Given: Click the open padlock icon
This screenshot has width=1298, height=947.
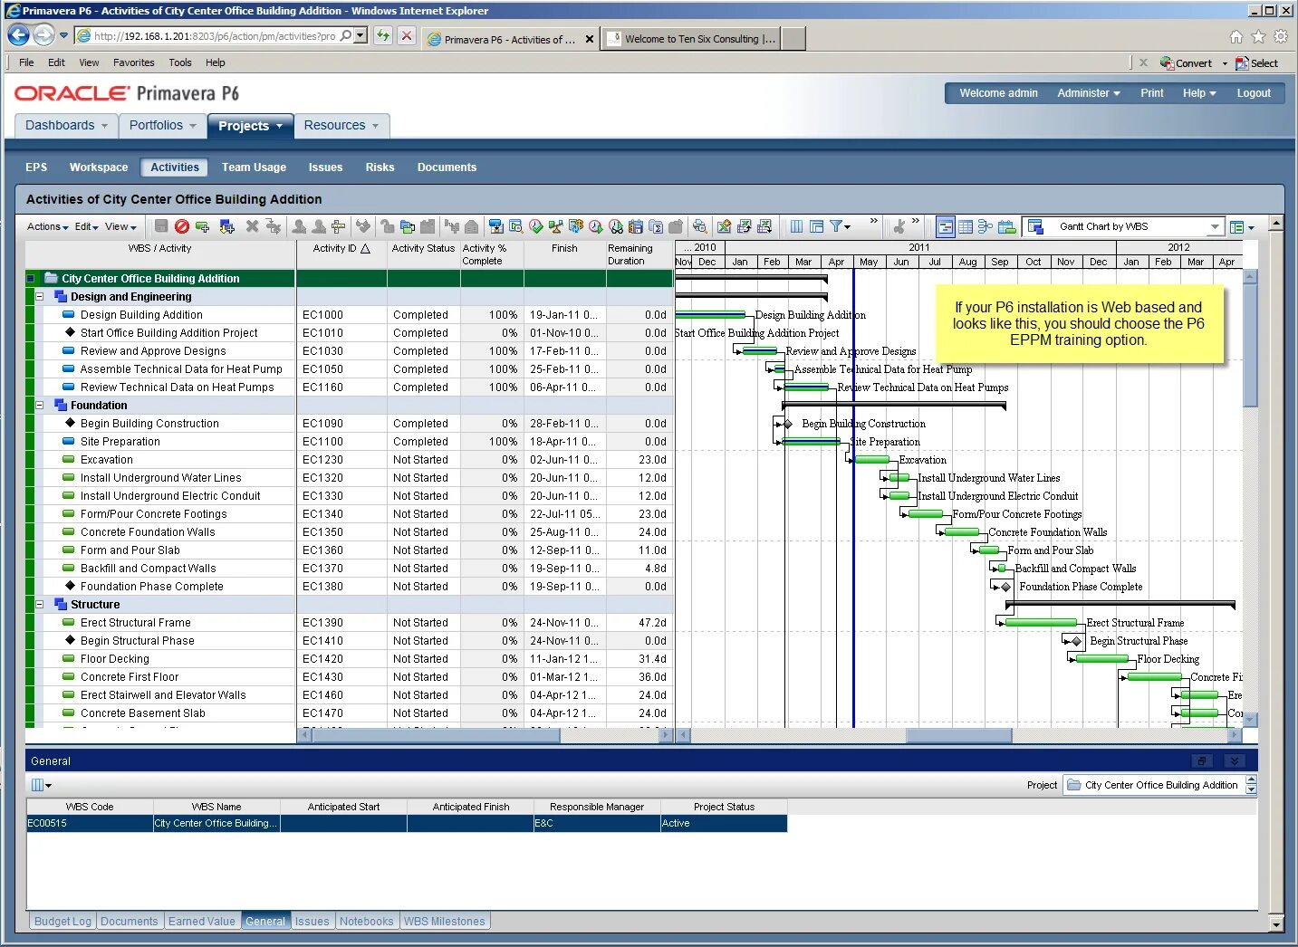Looking at the screenshot, I should pos(387,226).
